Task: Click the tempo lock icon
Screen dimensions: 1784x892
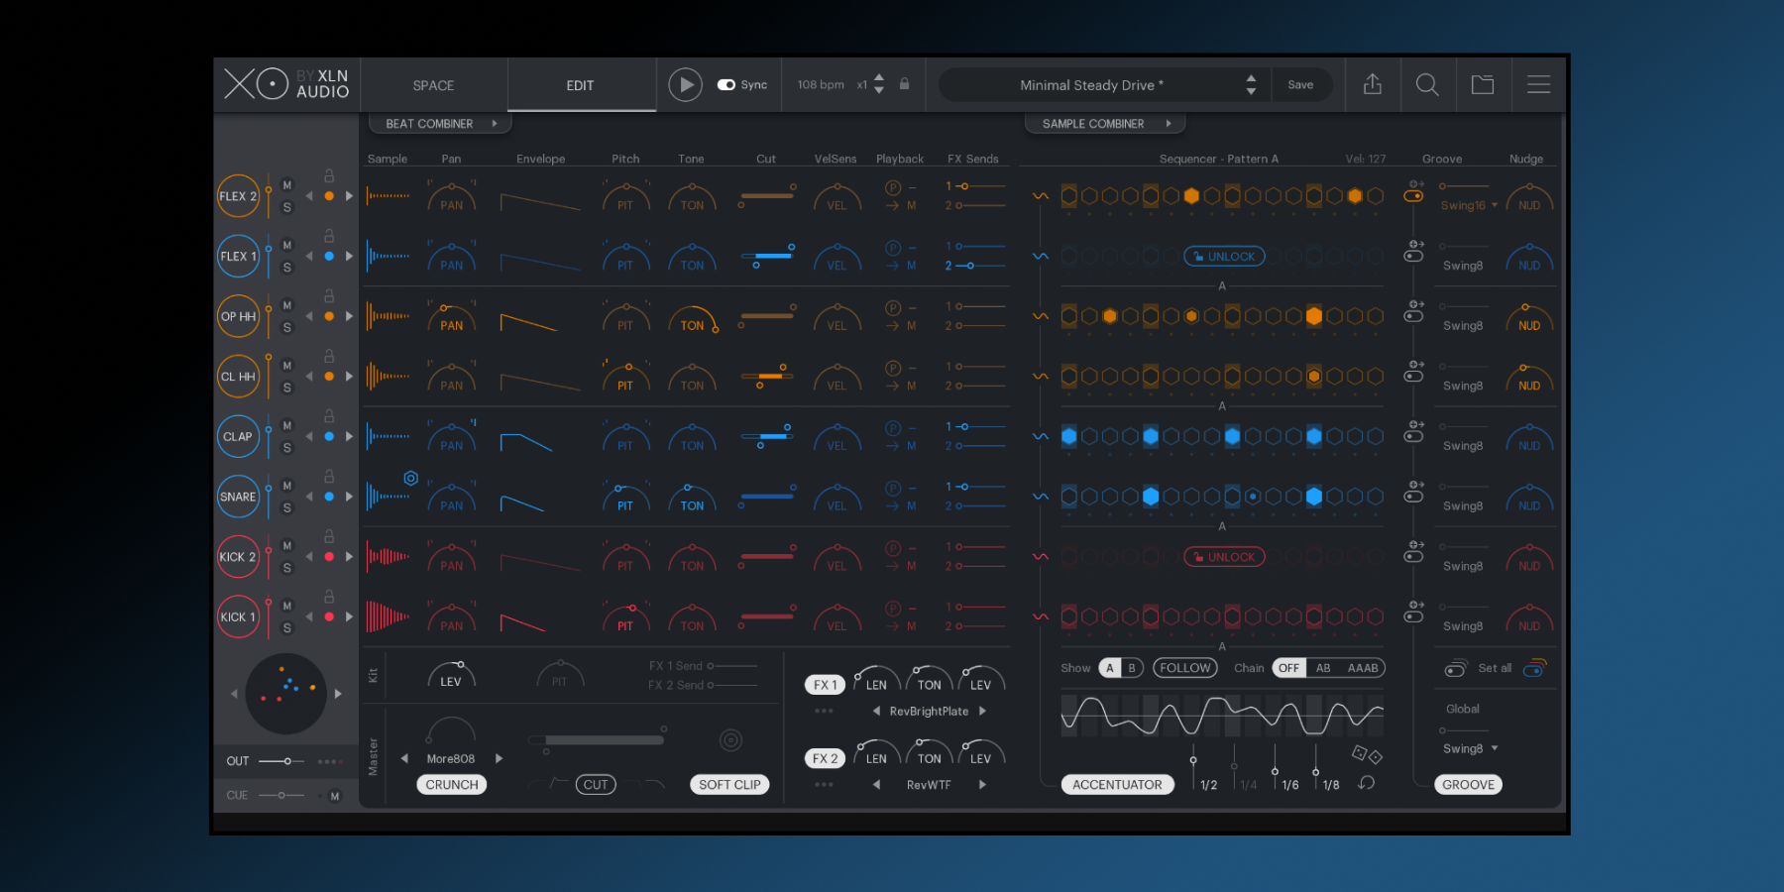Action: (904, 84)
